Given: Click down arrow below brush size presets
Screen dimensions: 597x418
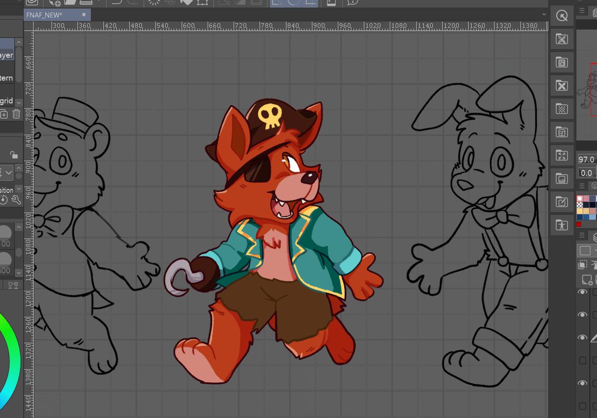Looking at the screenshot, I should click(19, 273).
